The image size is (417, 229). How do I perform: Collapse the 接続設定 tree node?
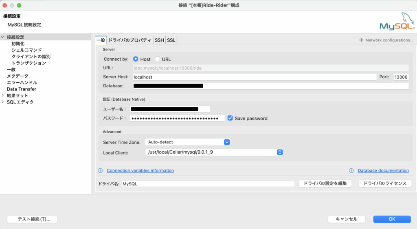pyautogui.click(x=3, y=37)
